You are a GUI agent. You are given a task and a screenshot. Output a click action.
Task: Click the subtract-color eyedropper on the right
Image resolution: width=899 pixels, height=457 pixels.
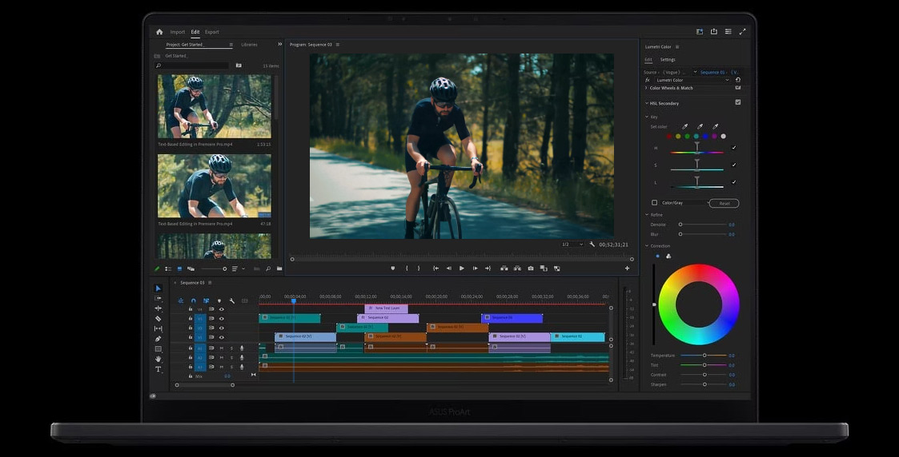point(715,126)
